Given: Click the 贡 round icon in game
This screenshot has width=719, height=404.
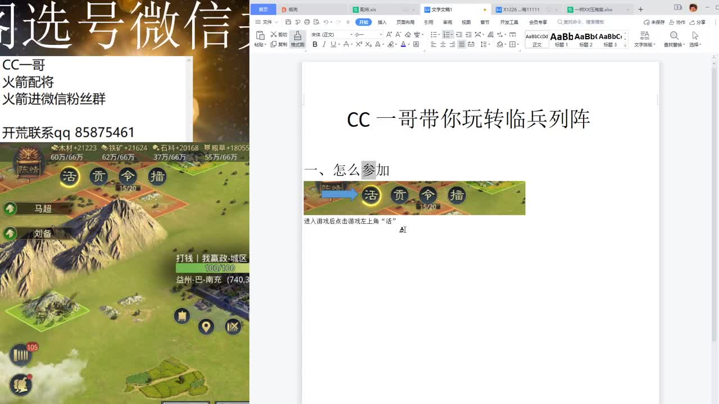Looking at the screenshot, I should (x=99, y=177).
